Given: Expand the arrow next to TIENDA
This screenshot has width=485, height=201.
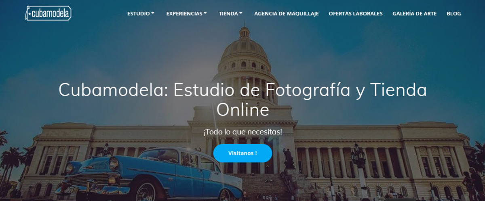Looking at the screenshot, I should click(x=241, y=13).
